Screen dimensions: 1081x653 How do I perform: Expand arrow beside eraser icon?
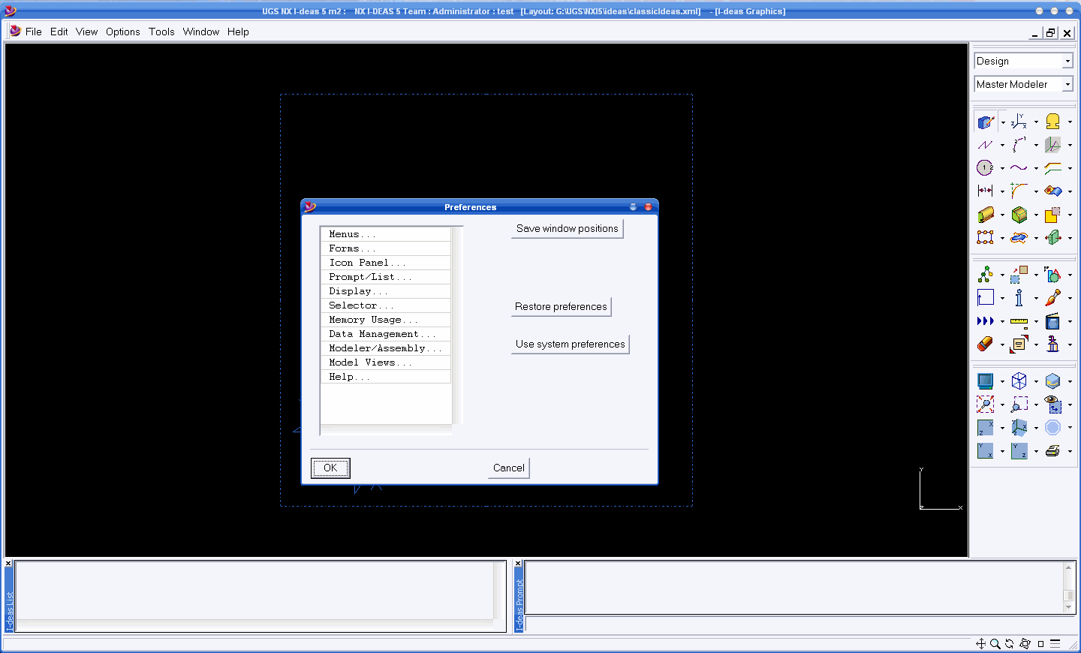1002,345
